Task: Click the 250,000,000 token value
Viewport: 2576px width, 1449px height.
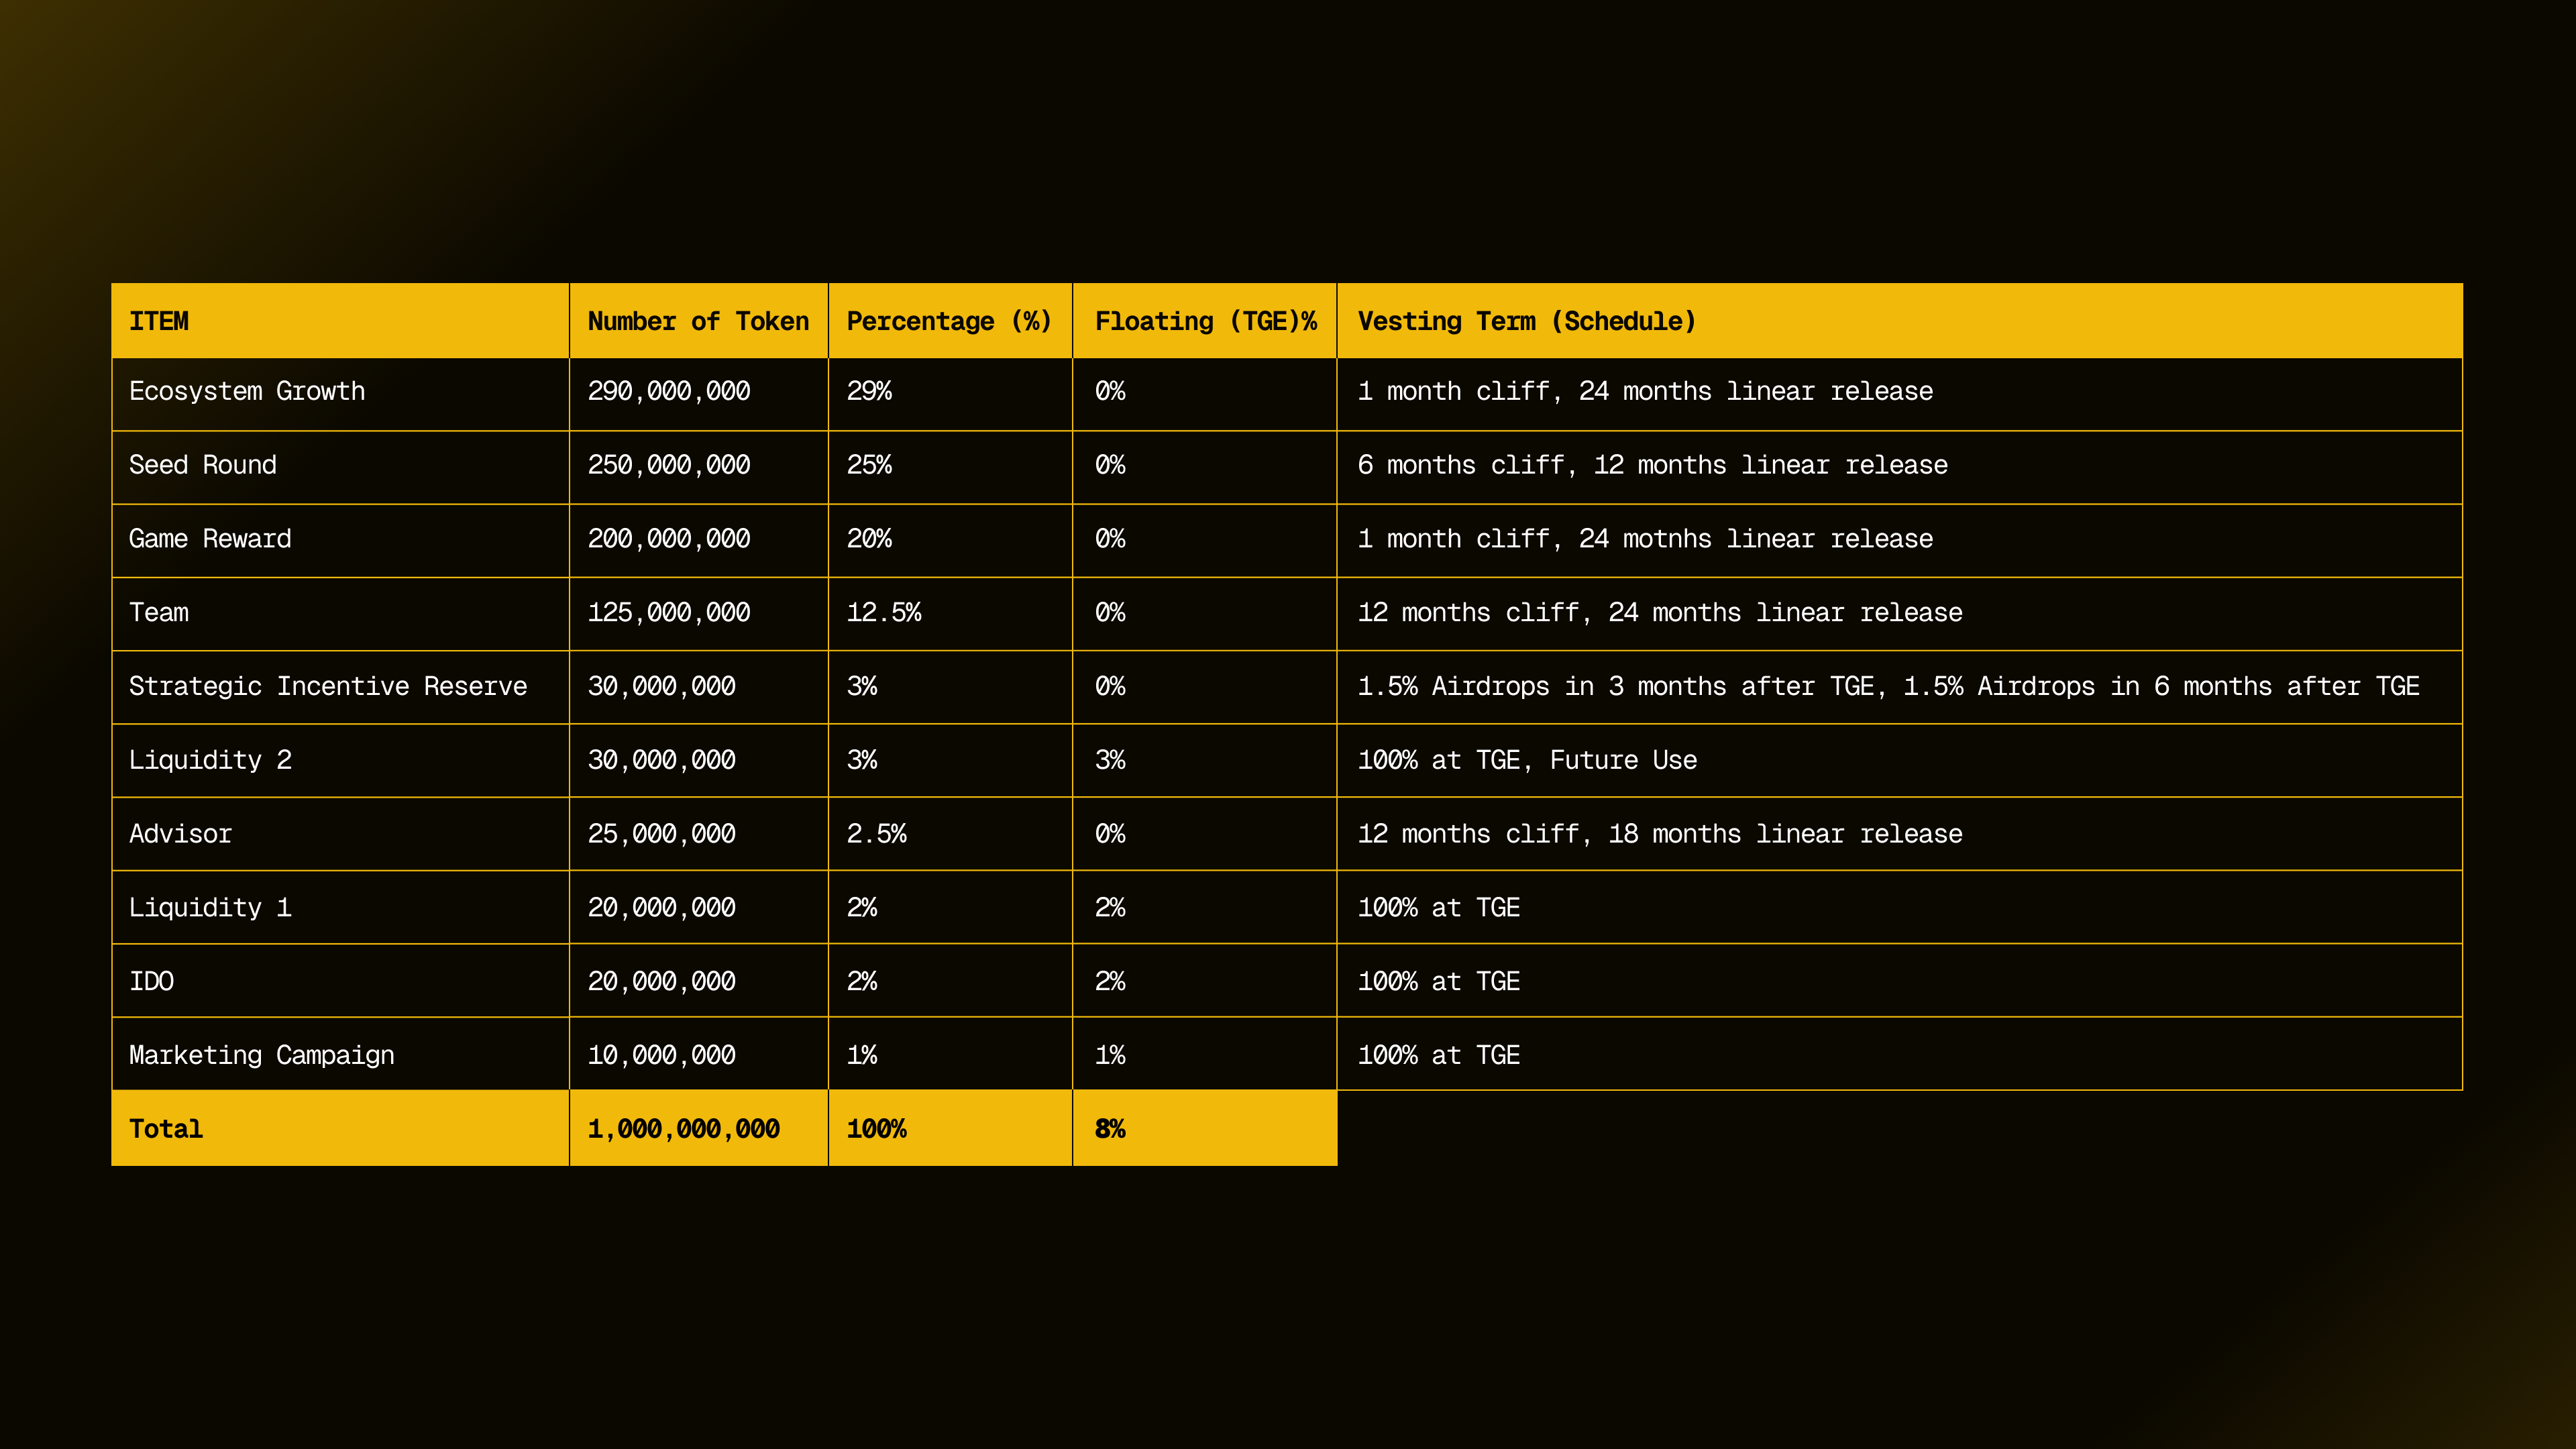Action: (x=669, y=465)
